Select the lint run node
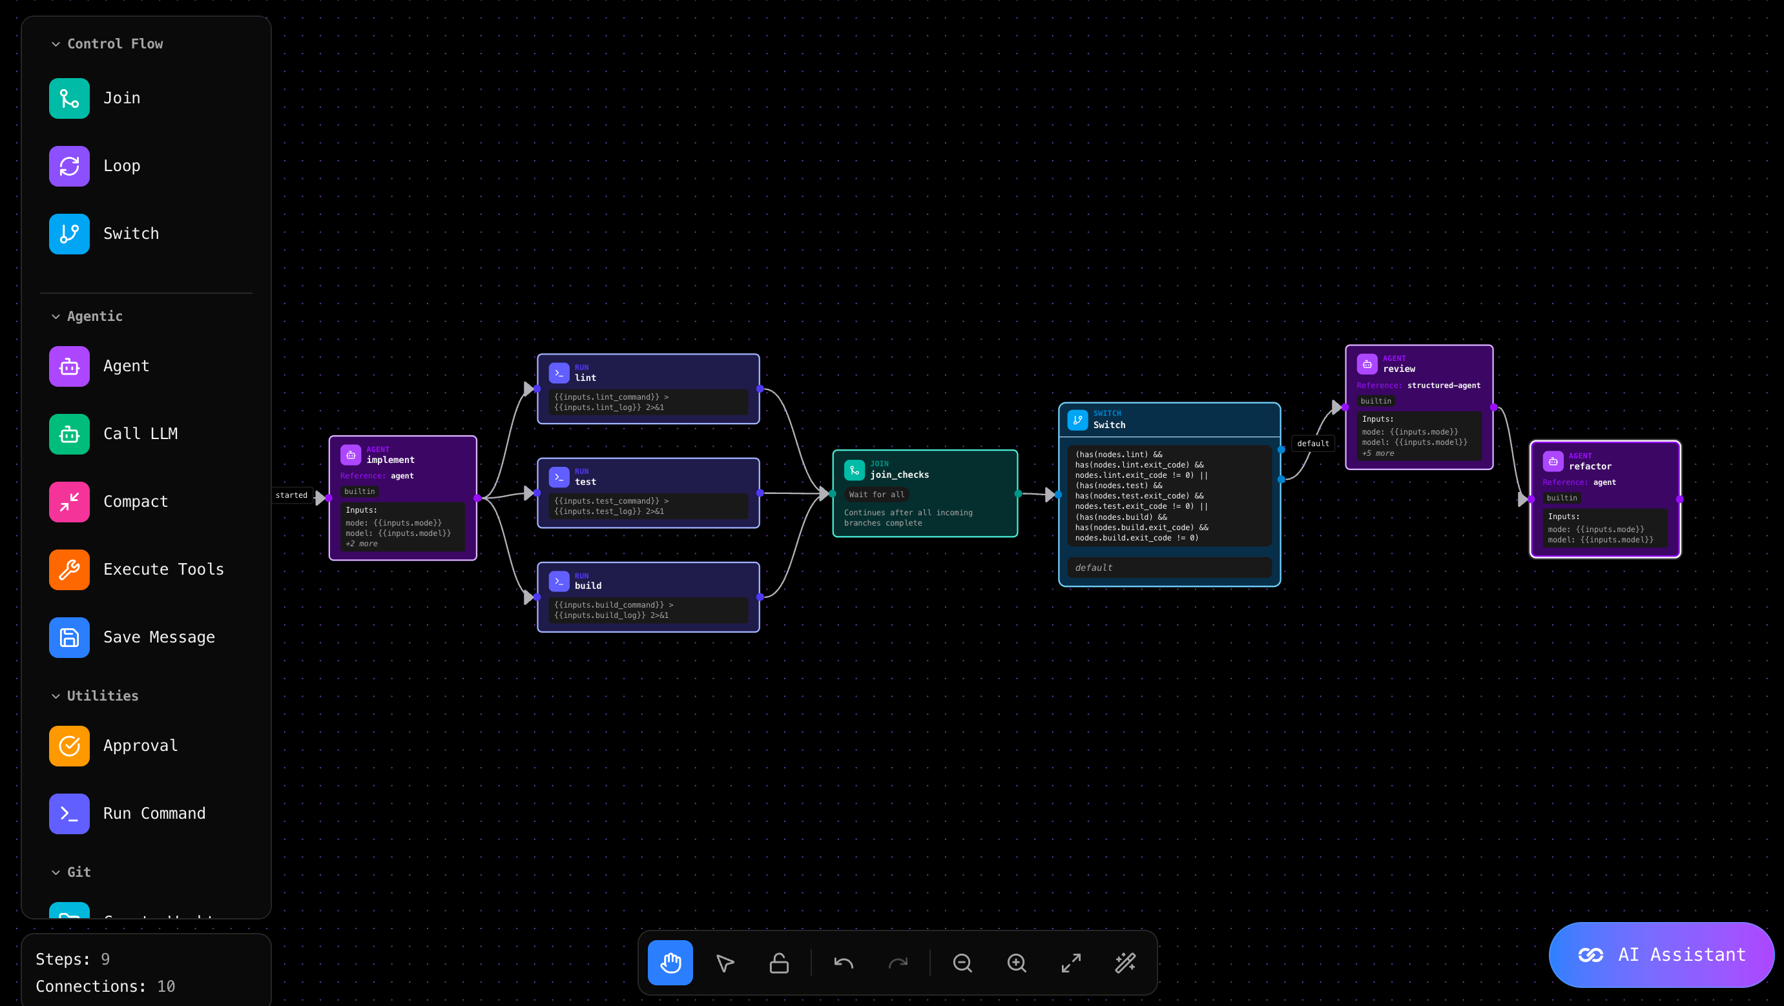This screenshot has width=1784, height=1006. [648, 389]
